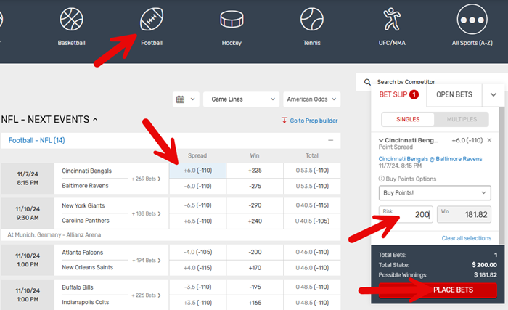Click the Risk amount input field

coord(406,214)
